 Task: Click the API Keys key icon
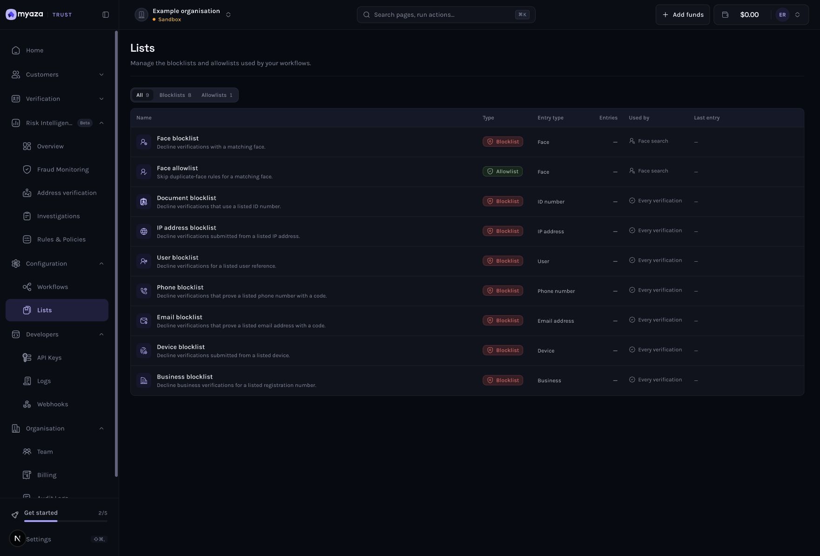point(27,358)
